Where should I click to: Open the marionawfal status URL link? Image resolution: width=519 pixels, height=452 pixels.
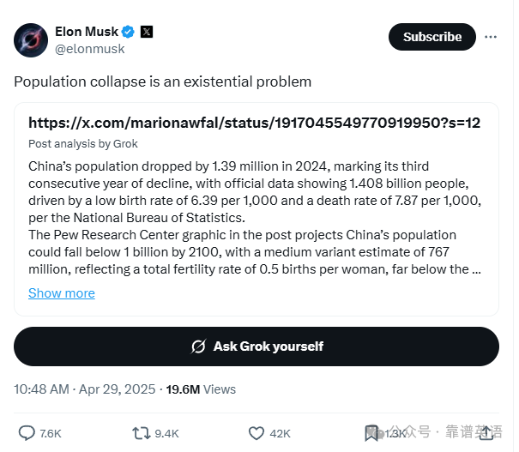click(254, 123)
